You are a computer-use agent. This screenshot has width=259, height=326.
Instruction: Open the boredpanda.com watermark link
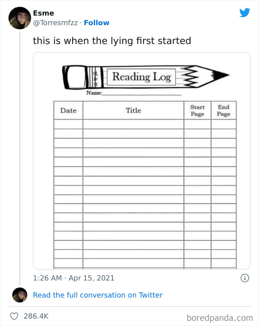(220, 316)
